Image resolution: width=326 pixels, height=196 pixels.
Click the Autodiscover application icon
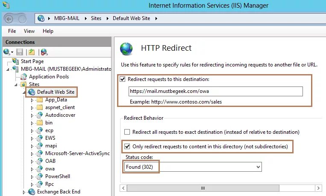(x=39, y=115)
